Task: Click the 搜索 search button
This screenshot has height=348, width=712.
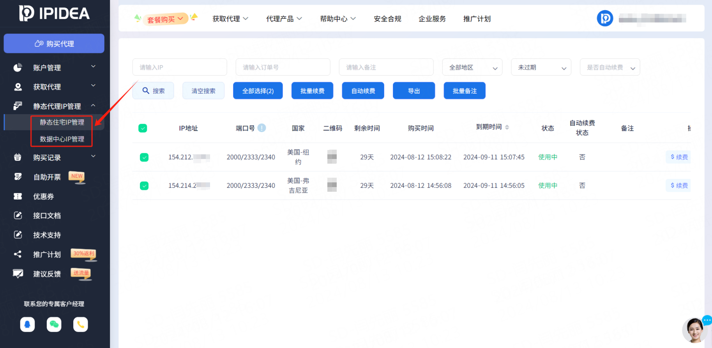Action: pos(153,90)
